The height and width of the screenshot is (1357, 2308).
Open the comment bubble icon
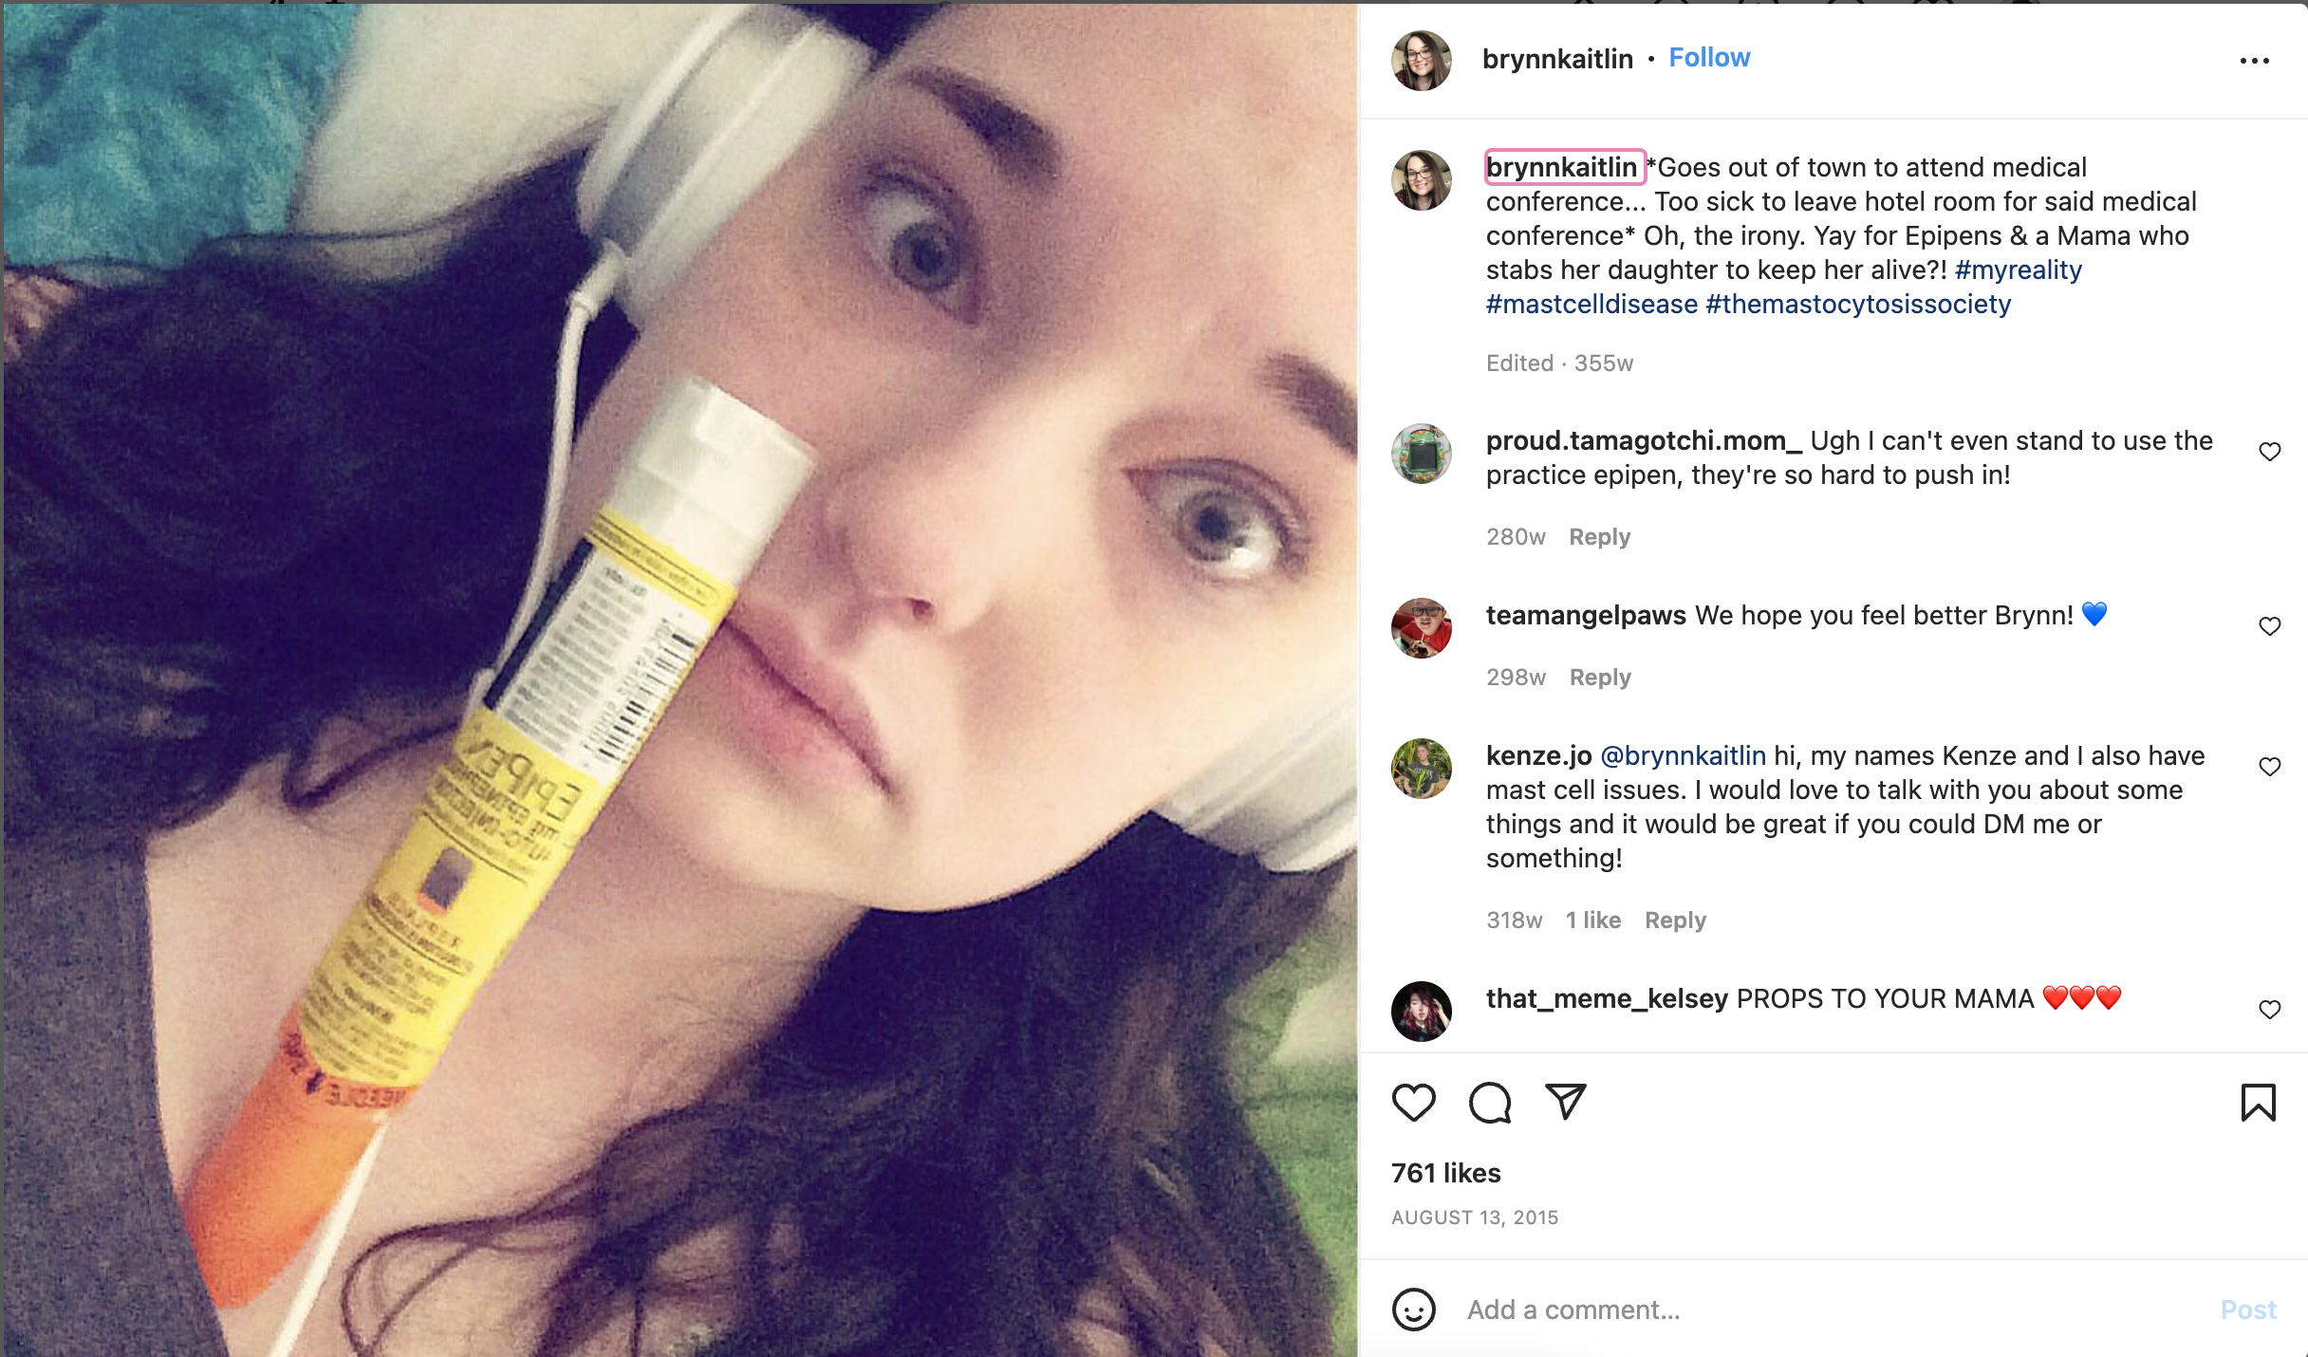point(1489,1103)
